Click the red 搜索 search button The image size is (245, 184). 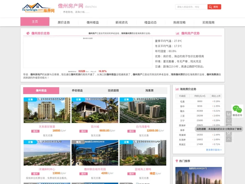pyautogui.click(x=214, y=7)
